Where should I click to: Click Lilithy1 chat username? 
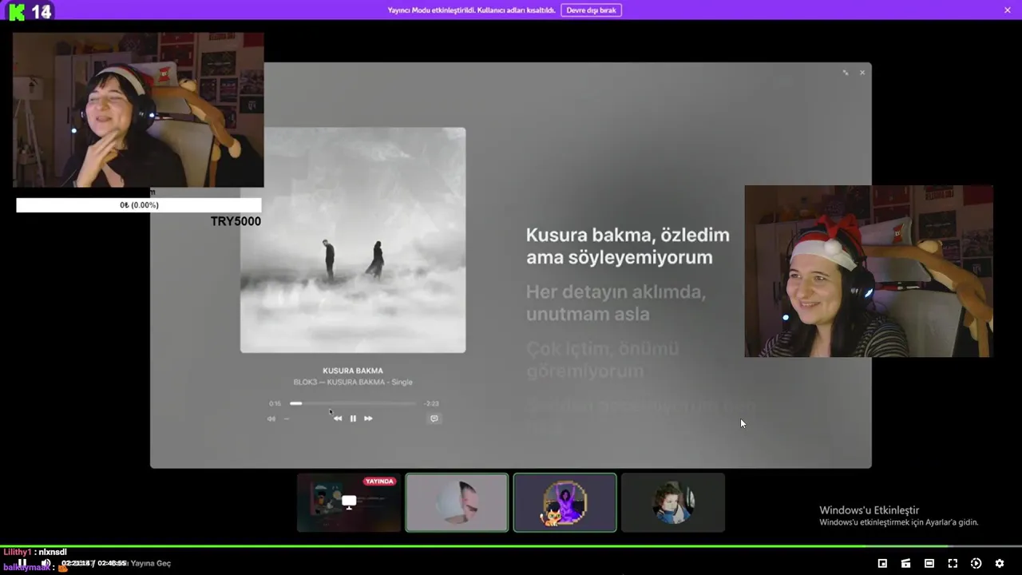18,552
